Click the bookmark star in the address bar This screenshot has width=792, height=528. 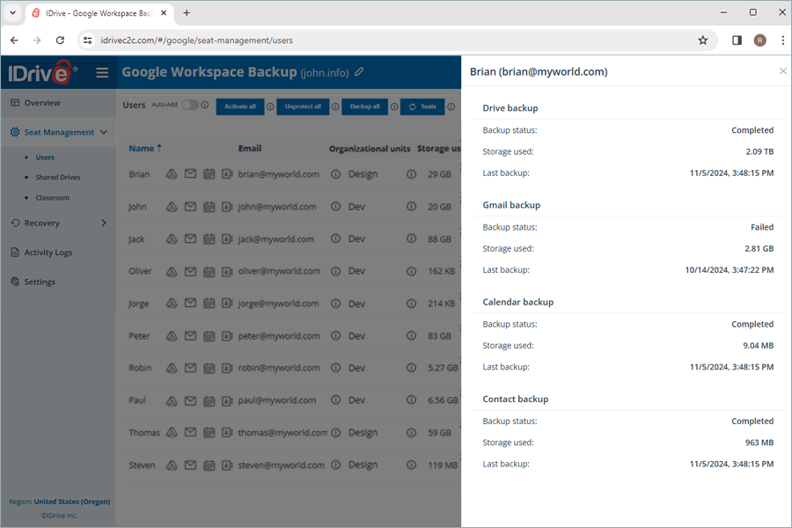coord(703,40)
